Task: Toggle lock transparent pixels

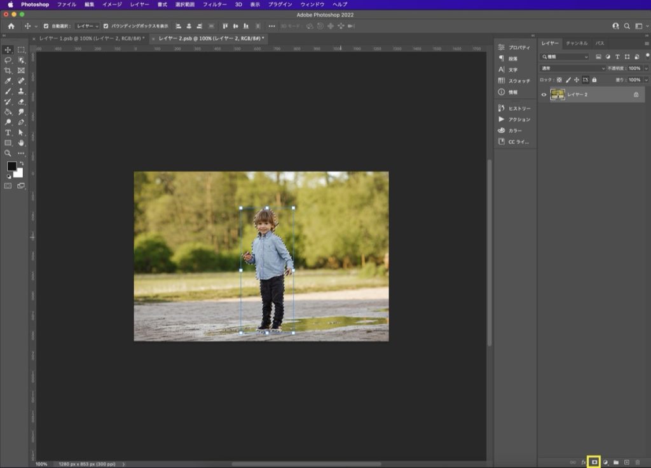Action: (559, 79)
